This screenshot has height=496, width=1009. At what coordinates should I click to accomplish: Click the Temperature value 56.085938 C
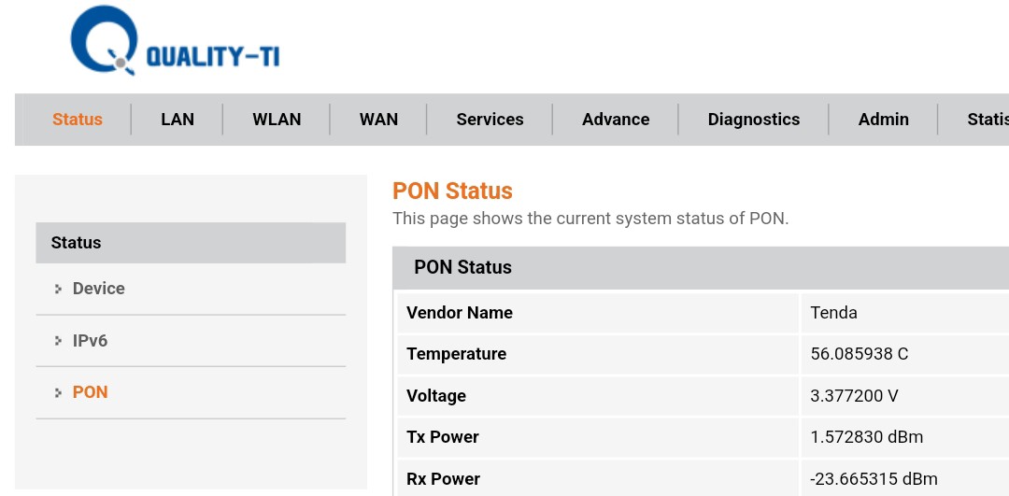[860, 354]
